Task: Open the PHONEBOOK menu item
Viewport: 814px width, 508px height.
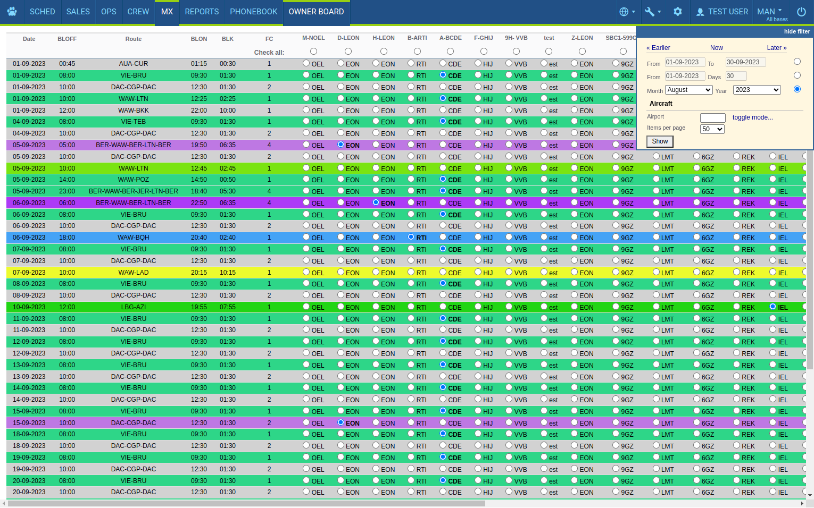Action: pos(253,12)
